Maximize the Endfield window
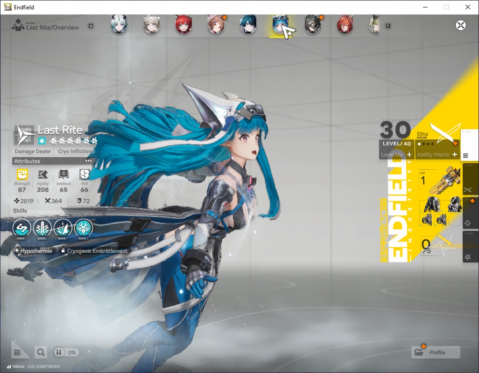Image resolution: width=479 pixels, height=373 pixels. pos(446,7)
